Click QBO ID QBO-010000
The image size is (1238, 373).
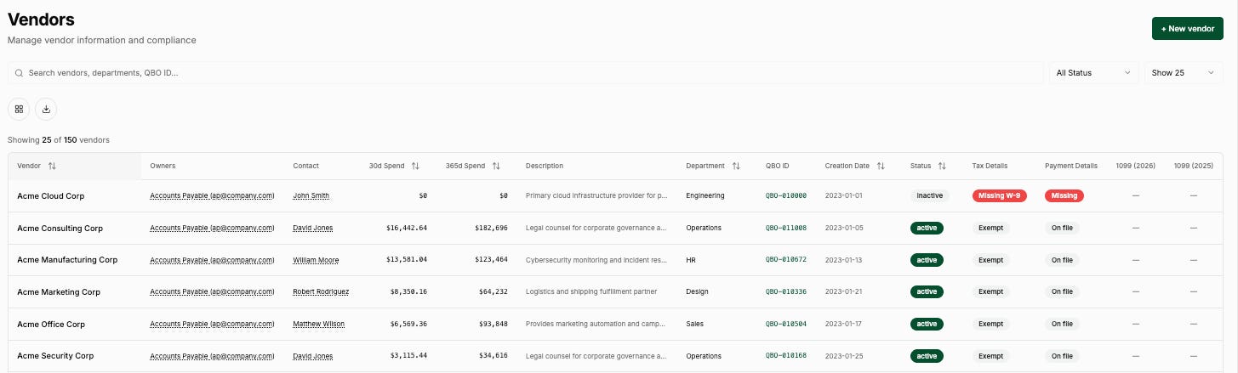tap(785, 195)
